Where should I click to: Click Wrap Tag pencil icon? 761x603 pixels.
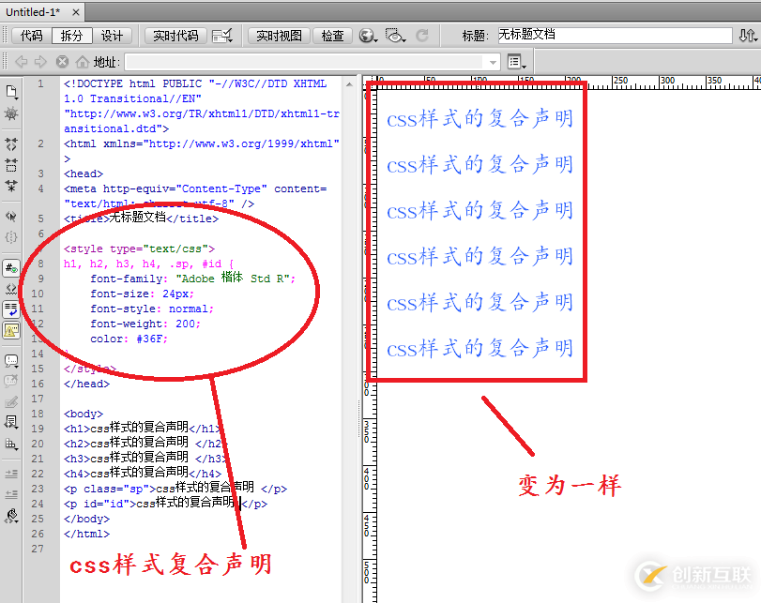coord(11,402)
